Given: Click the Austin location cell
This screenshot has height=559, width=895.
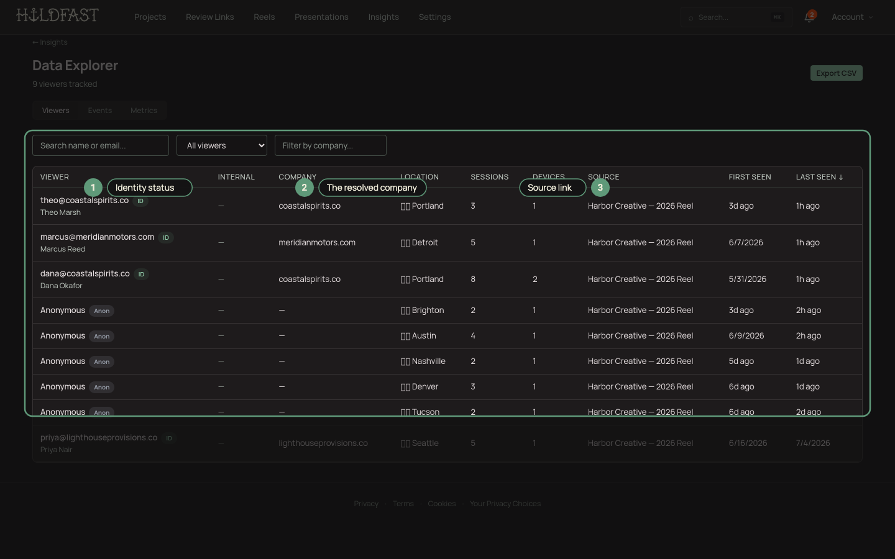Looking at the screenshot, I should [418, 335].
